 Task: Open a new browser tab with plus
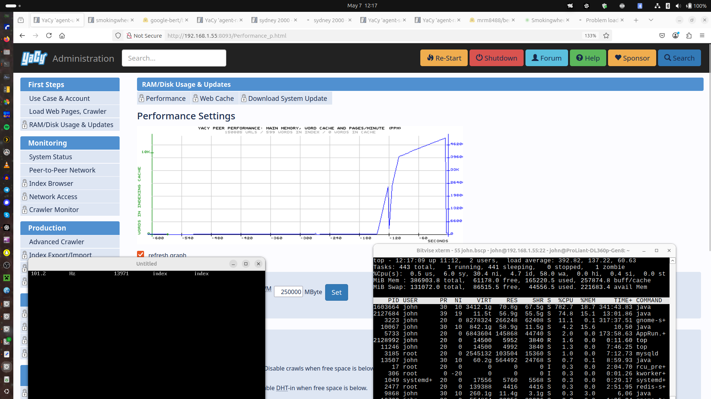[x=636, y=20]
